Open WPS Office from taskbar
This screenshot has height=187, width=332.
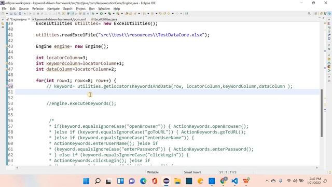[x=246, y=181]
